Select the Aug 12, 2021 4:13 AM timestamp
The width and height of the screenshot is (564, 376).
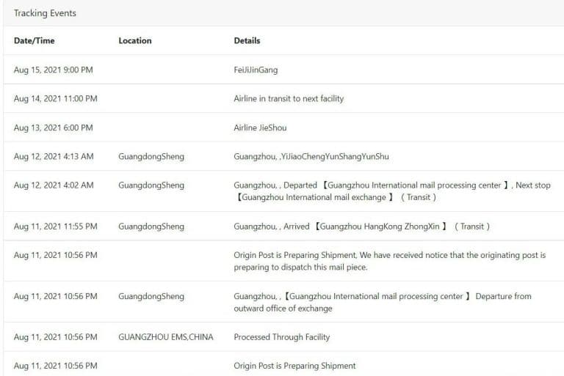click(x=54, y=157)
